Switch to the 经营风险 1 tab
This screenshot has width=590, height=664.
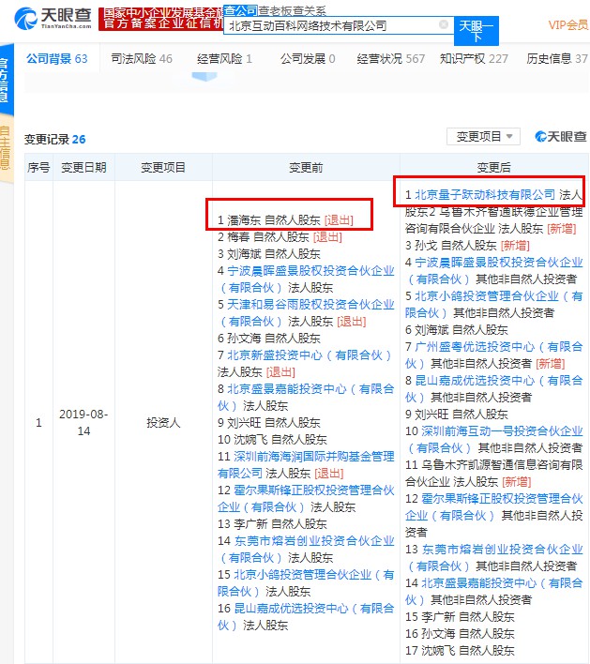(224, 59)
